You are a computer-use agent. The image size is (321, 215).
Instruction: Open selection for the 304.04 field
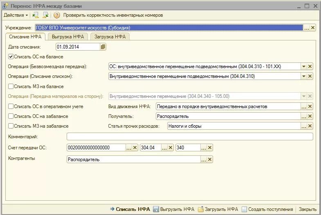point(164,148)
